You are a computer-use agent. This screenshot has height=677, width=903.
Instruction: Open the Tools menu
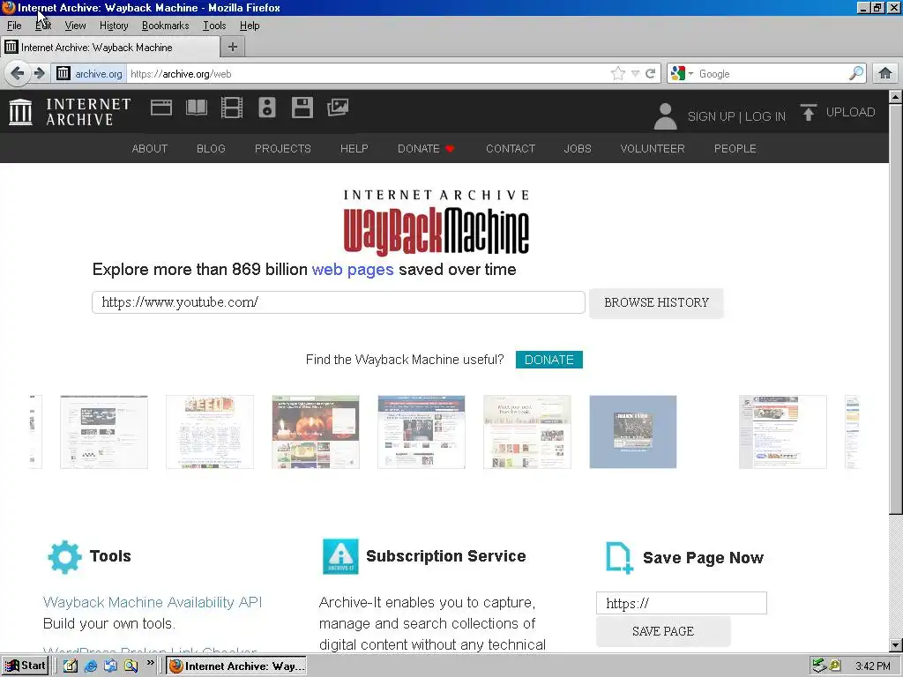(x=214, y=26)
